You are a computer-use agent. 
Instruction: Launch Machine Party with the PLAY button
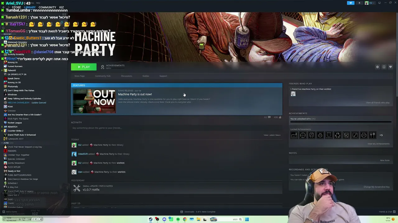coord(84,67)
